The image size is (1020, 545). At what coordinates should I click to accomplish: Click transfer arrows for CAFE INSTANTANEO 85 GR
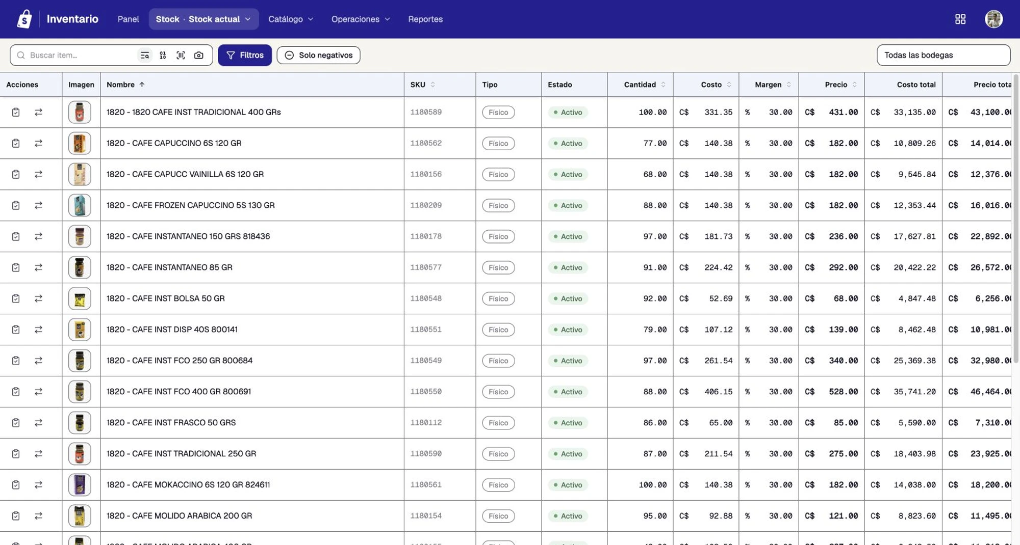point(38,267)
